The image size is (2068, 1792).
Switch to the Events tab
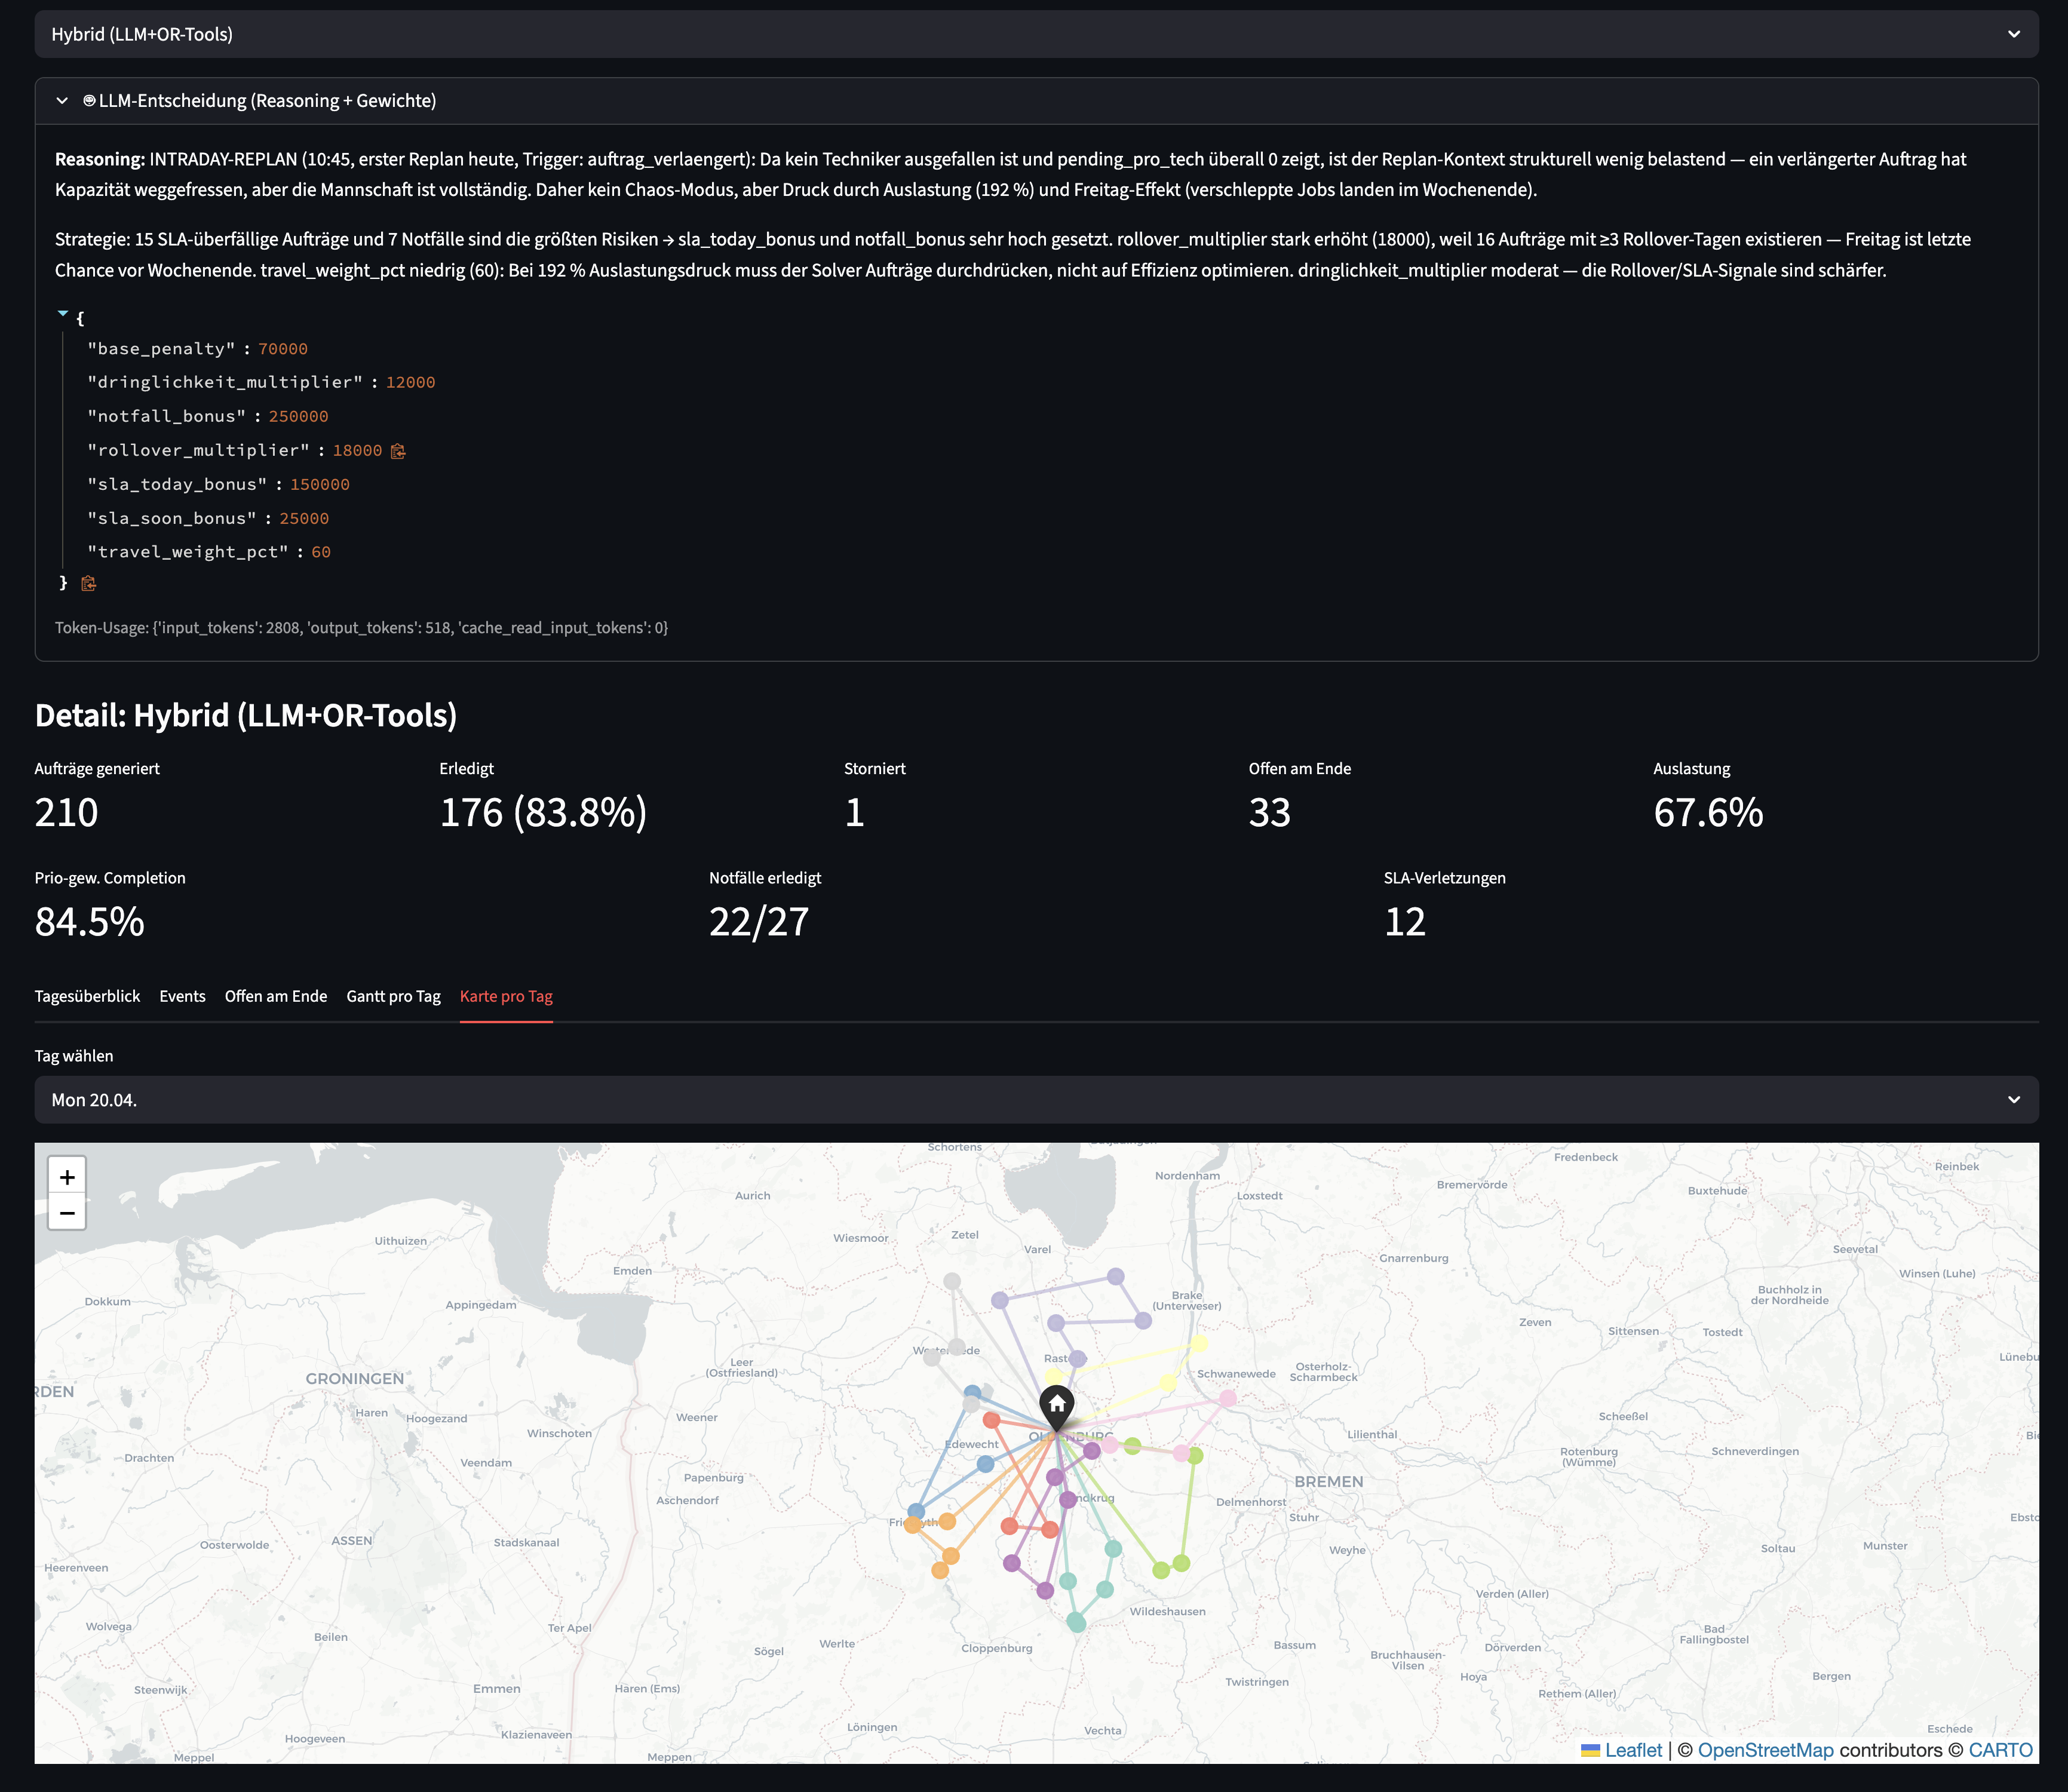(182, 996)
